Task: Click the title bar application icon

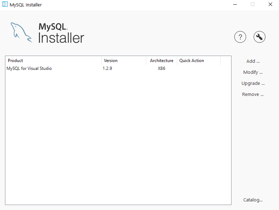Action: point(5,5)
